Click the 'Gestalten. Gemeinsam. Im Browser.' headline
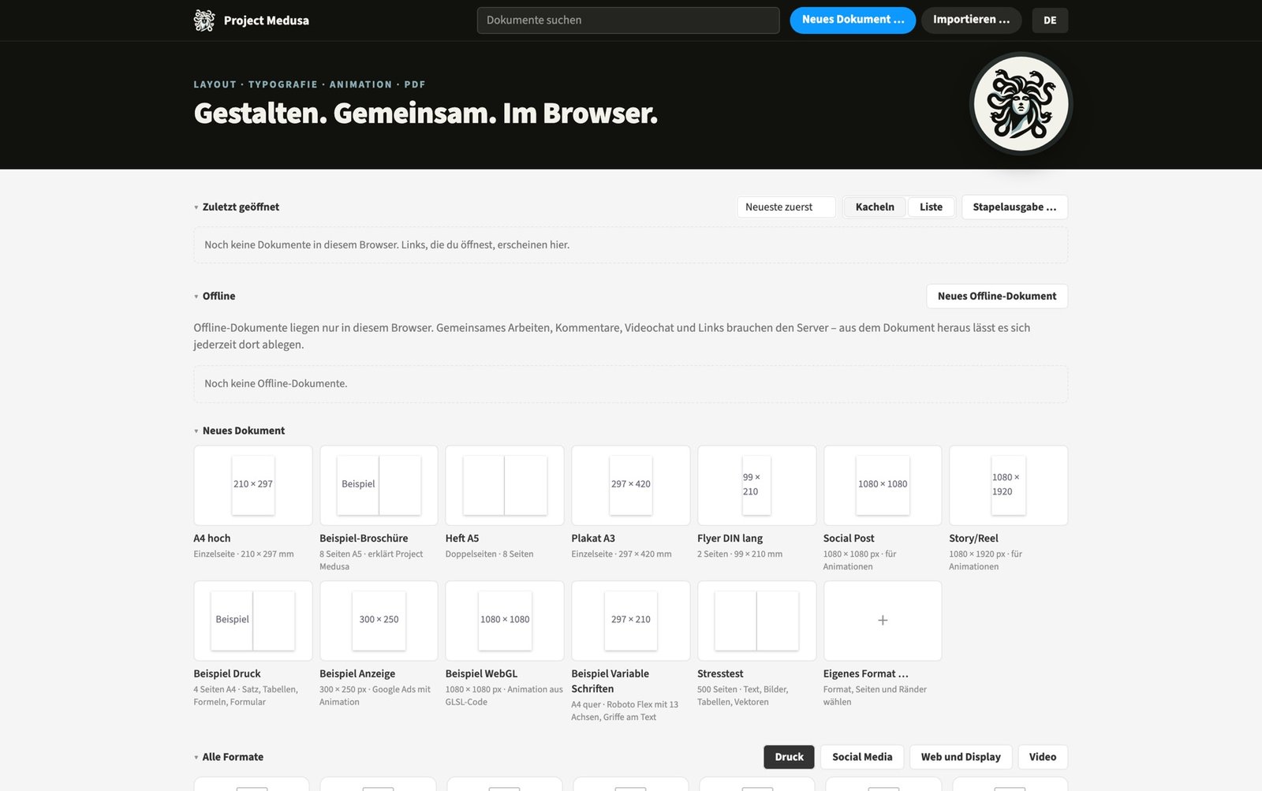This screenshot has width=1262, height=791. pos(426,114)
